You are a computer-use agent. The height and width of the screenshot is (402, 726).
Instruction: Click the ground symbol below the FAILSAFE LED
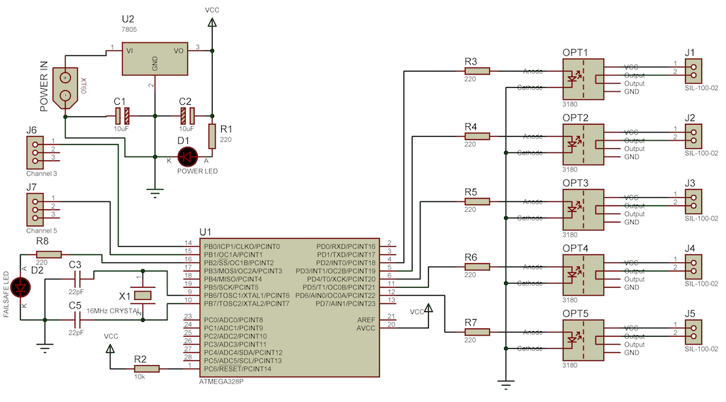45,348
